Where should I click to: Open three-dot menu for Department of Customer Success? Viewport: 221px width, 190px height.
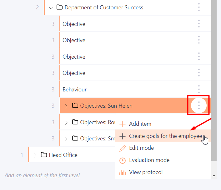pyautogui.click(x=199, y=7)
